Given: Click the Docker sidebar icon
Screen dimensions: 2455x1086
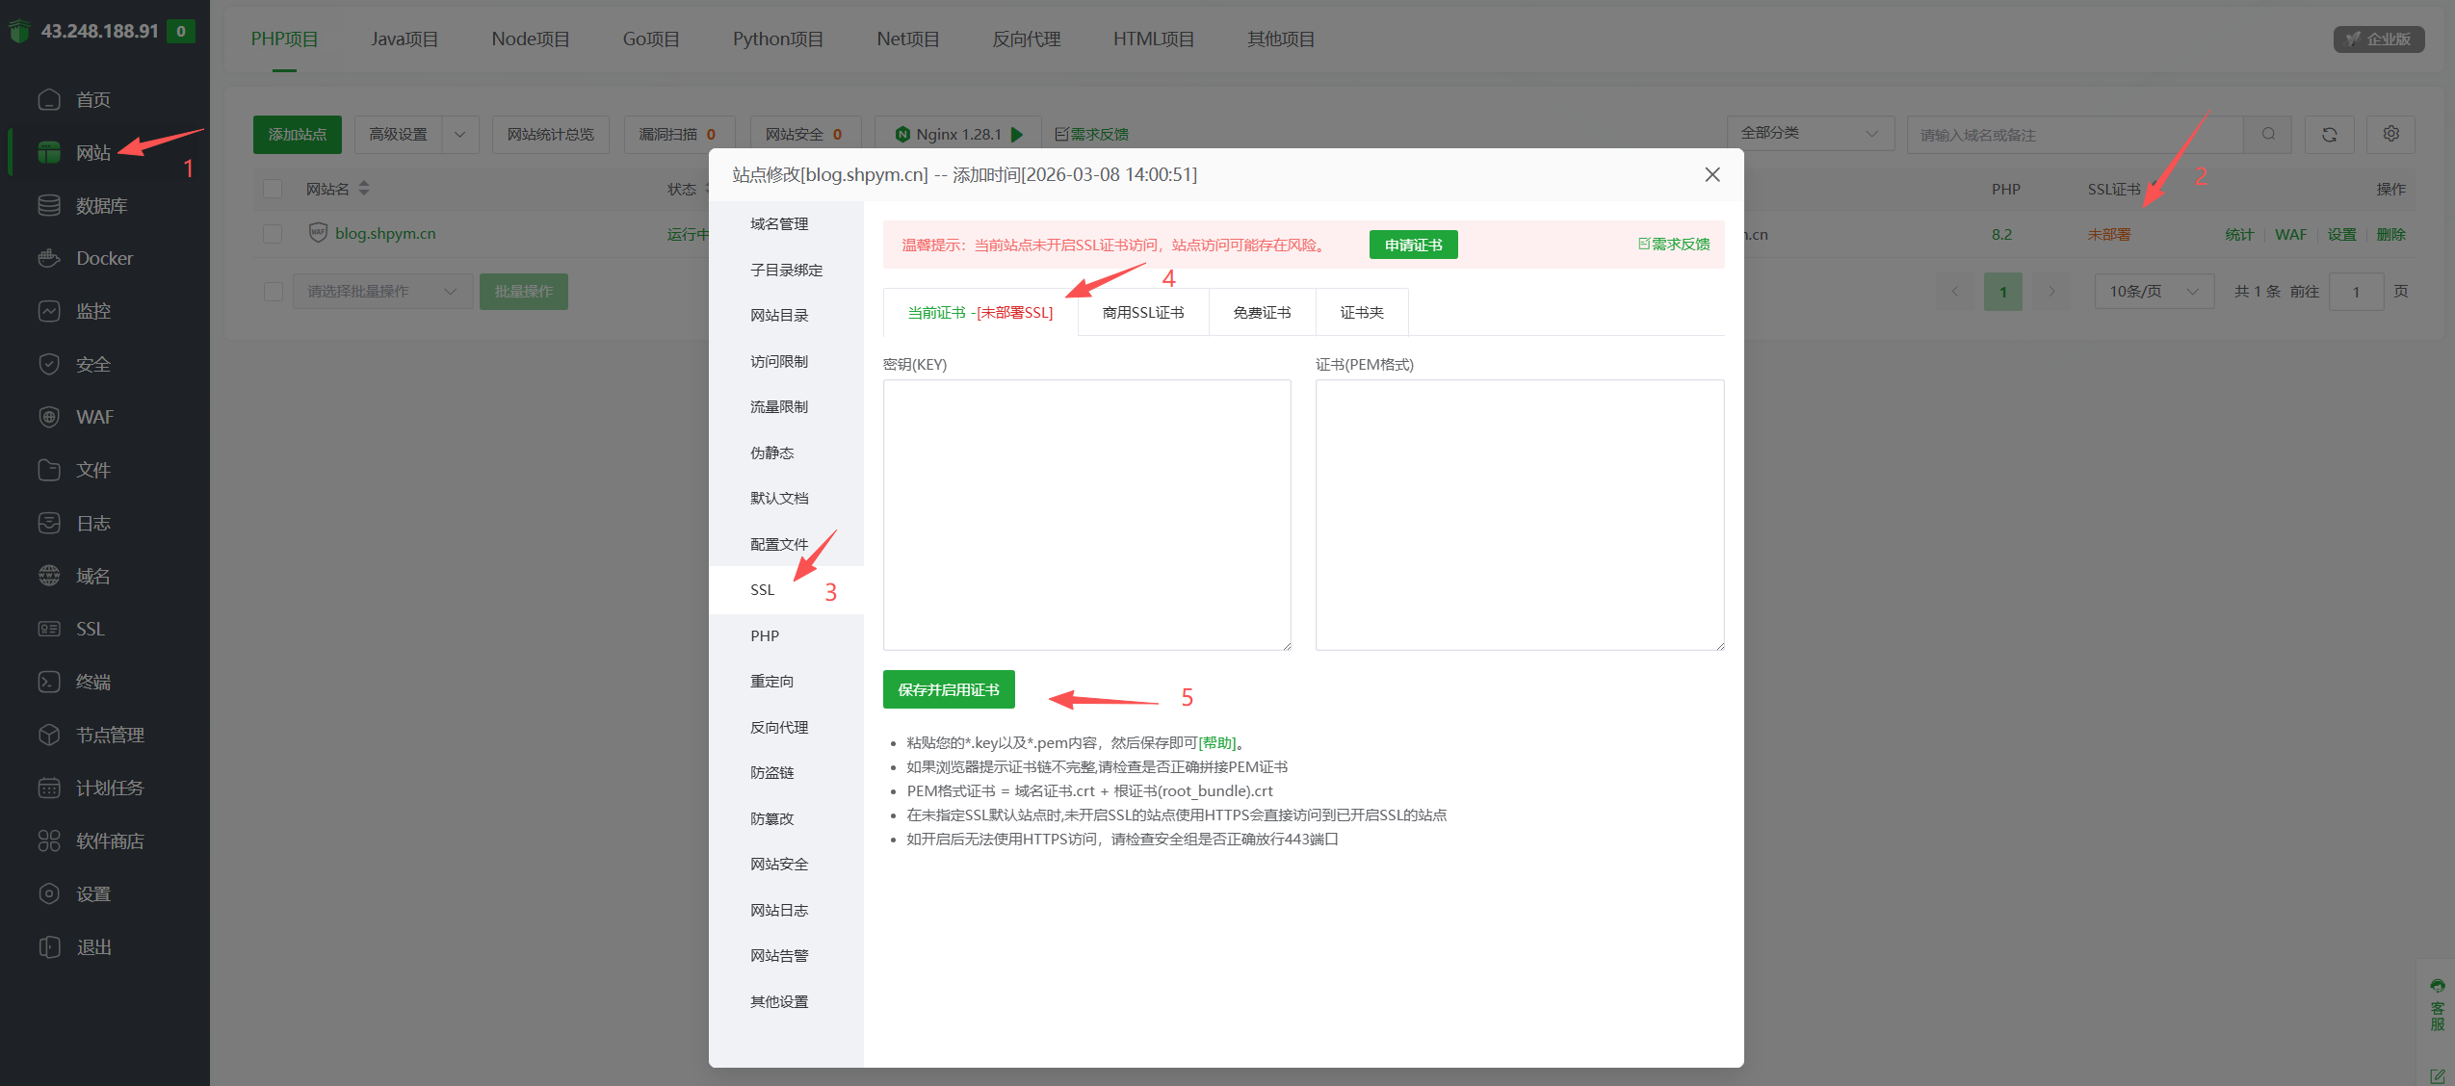Looking at the screenshot, I should point(49,258).
